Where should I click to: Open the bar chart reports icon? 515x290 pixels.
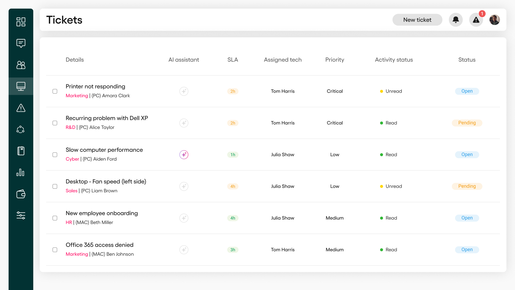(x=21, y=172)
